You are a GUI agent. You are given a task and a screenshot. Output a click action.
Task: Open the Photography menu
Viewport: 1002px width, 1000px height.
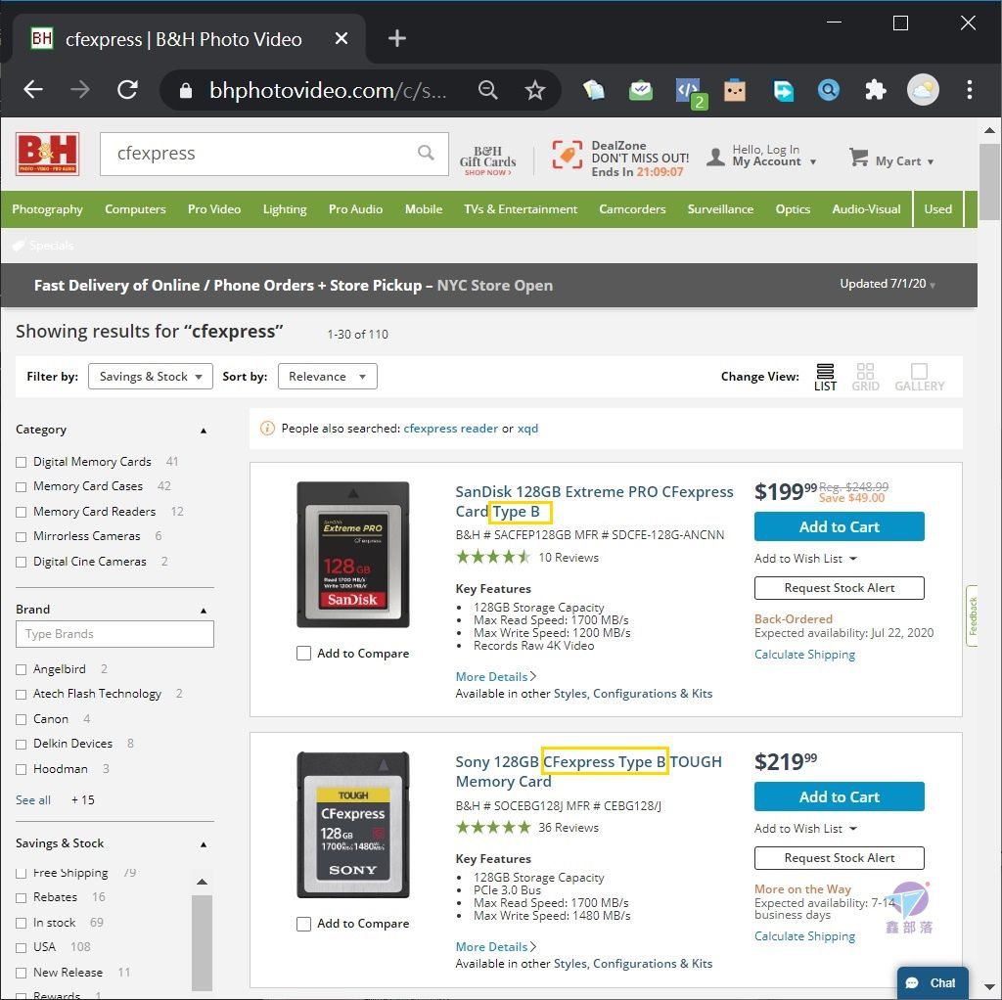click(47, 209)
